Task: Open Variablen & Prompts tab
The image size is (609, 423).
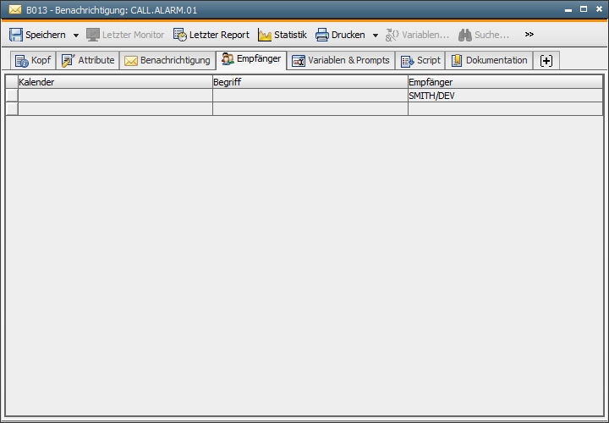Action: coord(340,60)
